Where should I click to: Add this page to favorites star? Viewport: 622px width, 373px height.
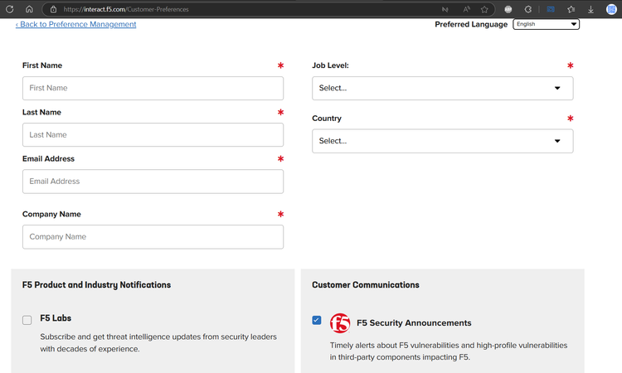click(x=486, y=9)
